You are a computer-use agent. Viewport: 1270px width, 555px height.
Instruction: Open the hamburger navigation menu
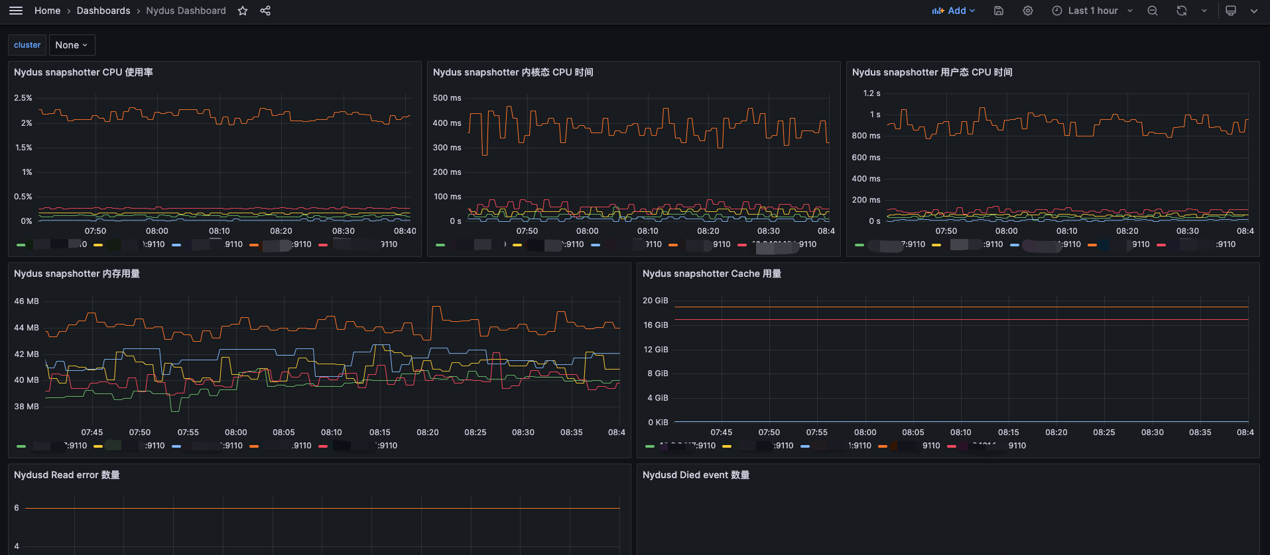coord(16,11)
